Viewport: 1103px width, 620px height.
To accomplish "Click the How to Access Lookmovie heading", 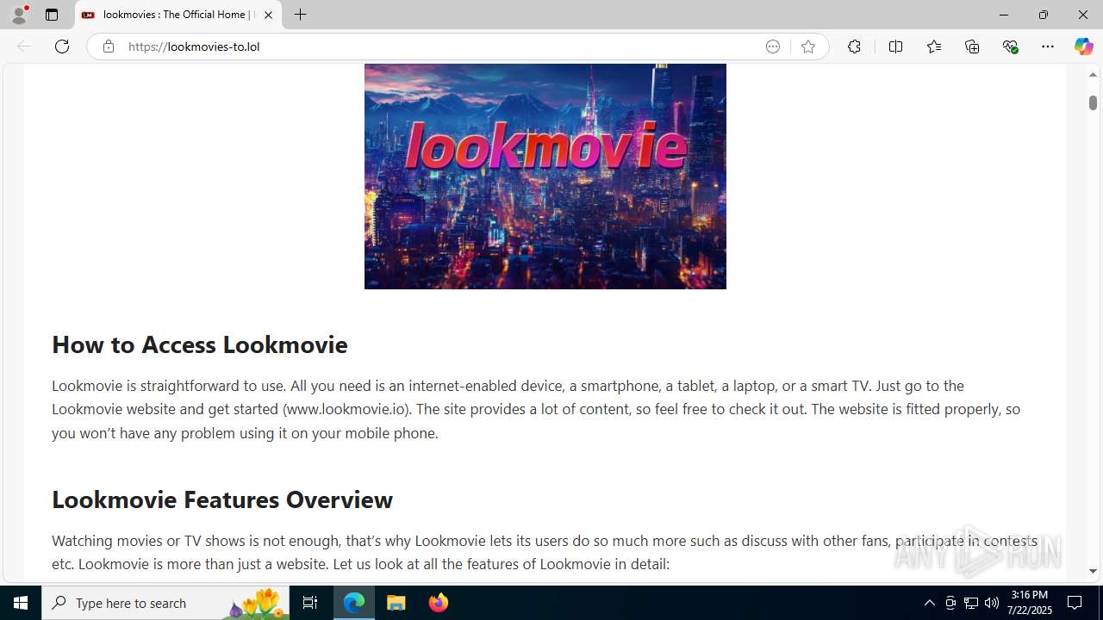I will 200,344.
